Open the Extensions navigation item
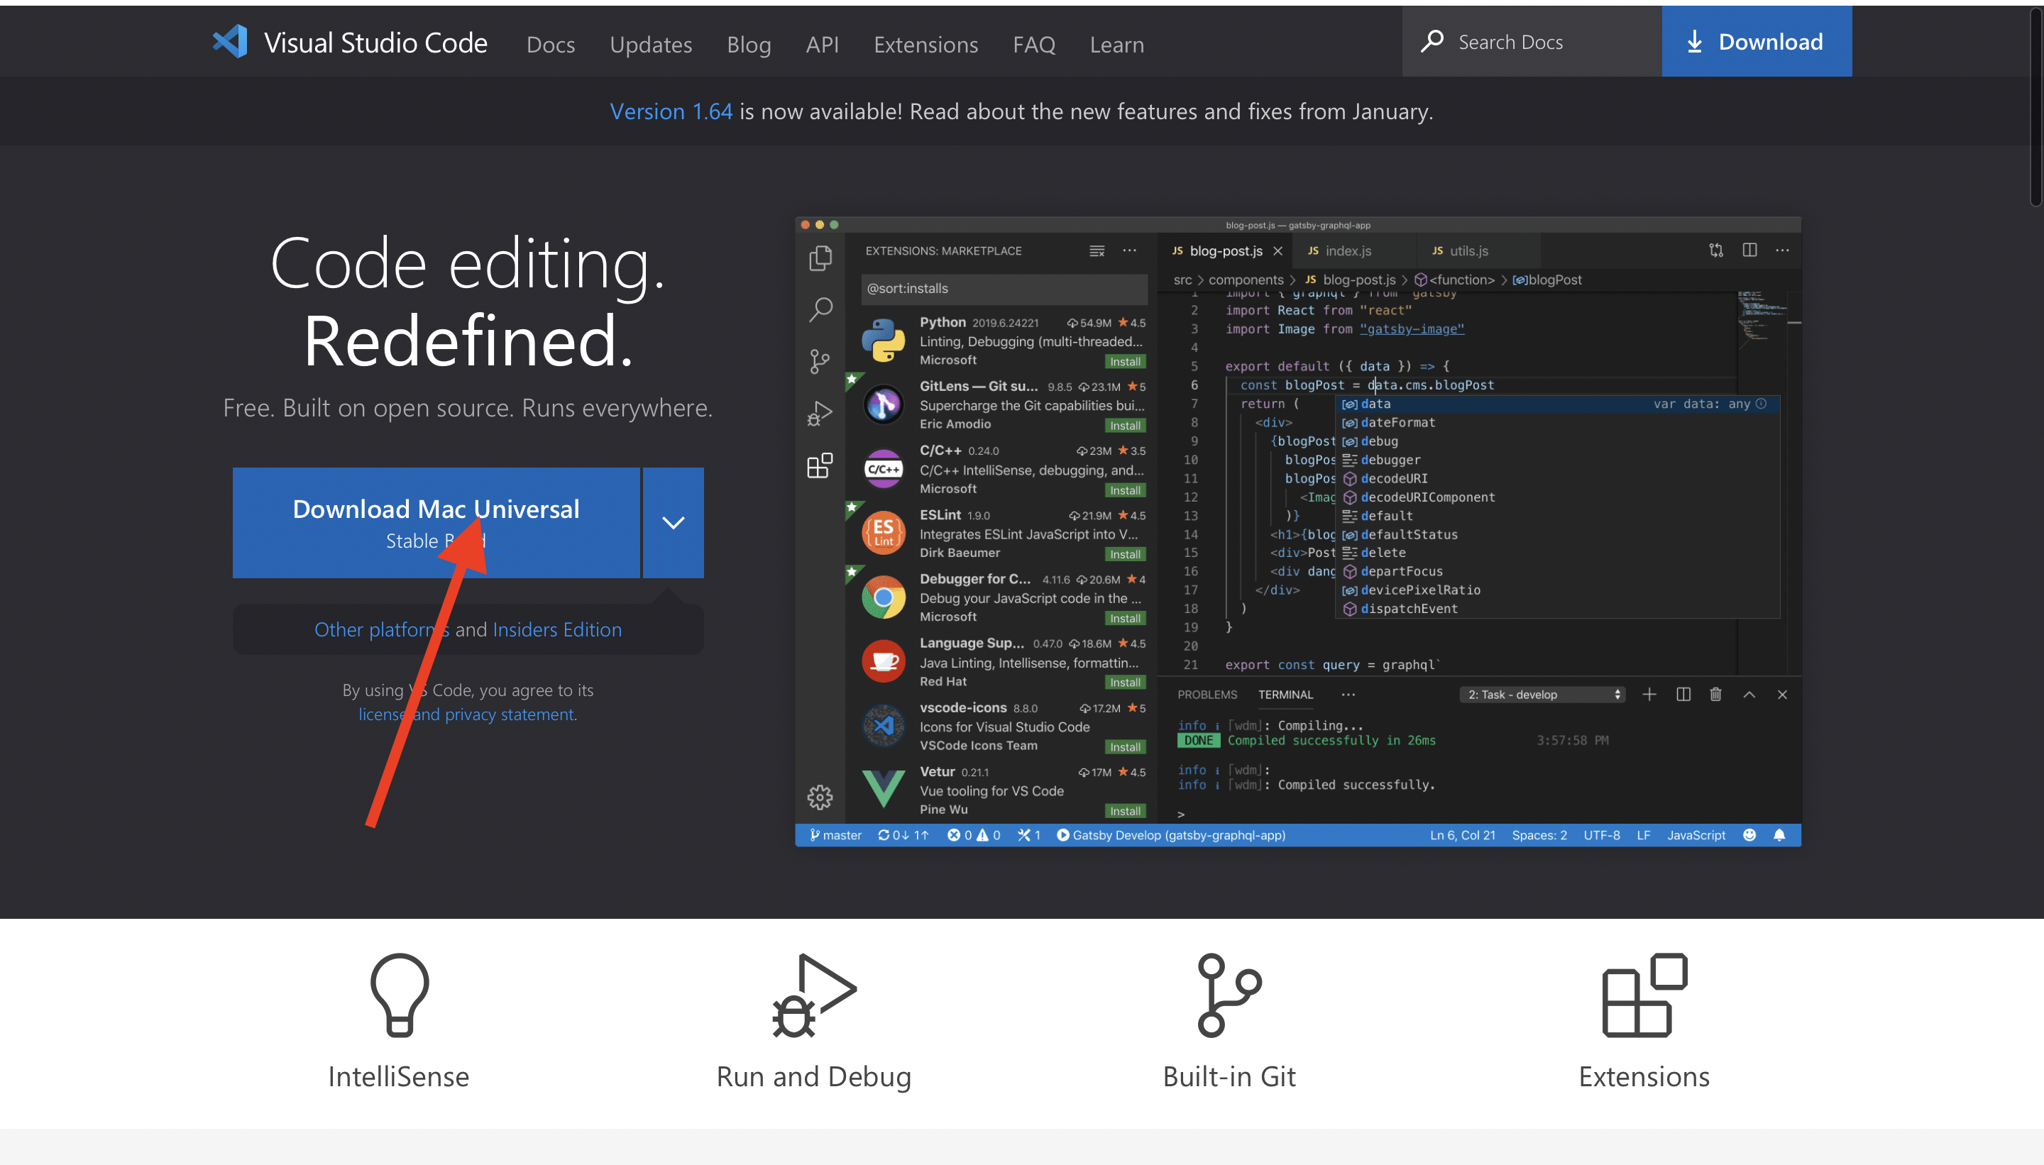The height and width of the screenshot is (1165, 2044). pos(925,45)
